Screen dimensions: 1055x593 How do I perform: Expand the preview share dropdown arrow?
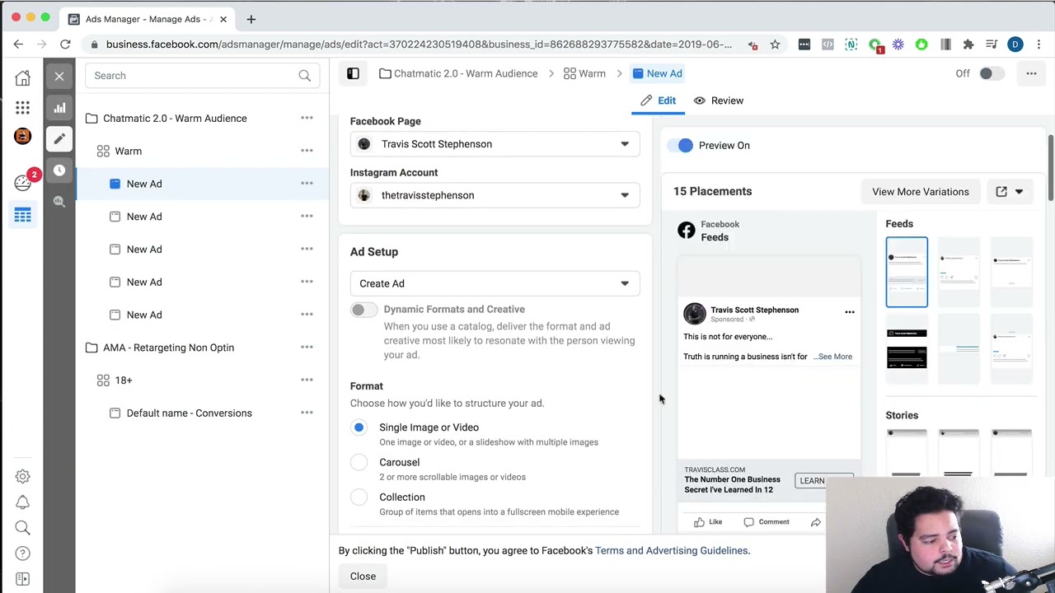point(1020,191)
